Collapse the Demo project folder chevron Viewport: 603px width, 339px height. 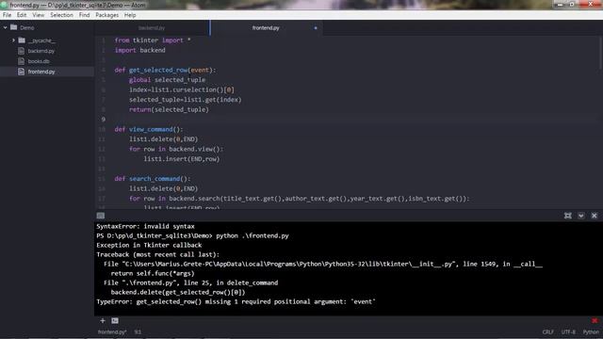6,27
